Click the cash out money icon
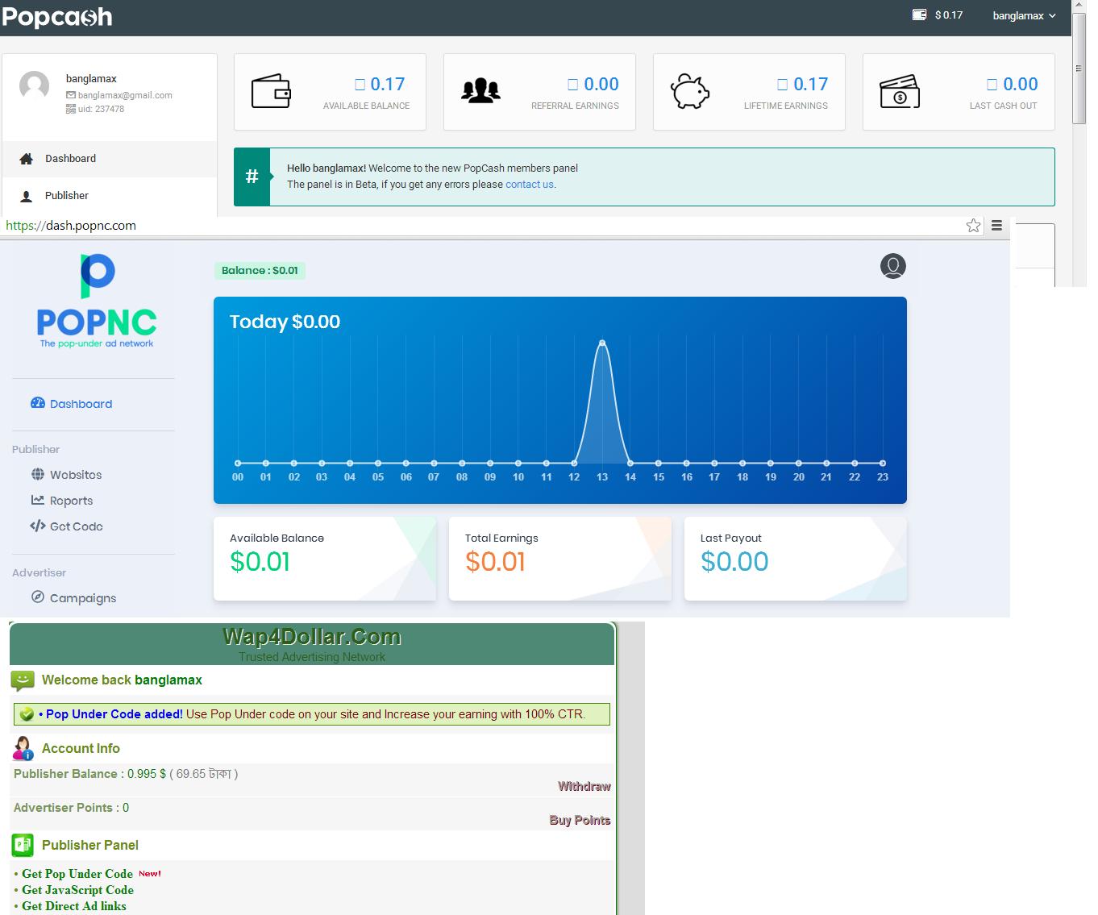Viewport: 1098px width, 915px height. [x=900, y=92]
